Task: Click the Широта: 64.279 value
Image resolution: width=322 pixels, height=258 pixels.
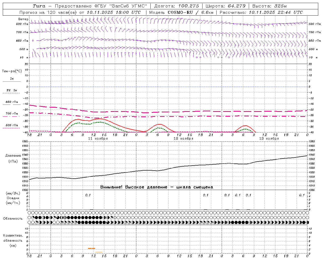Action: 226,6
